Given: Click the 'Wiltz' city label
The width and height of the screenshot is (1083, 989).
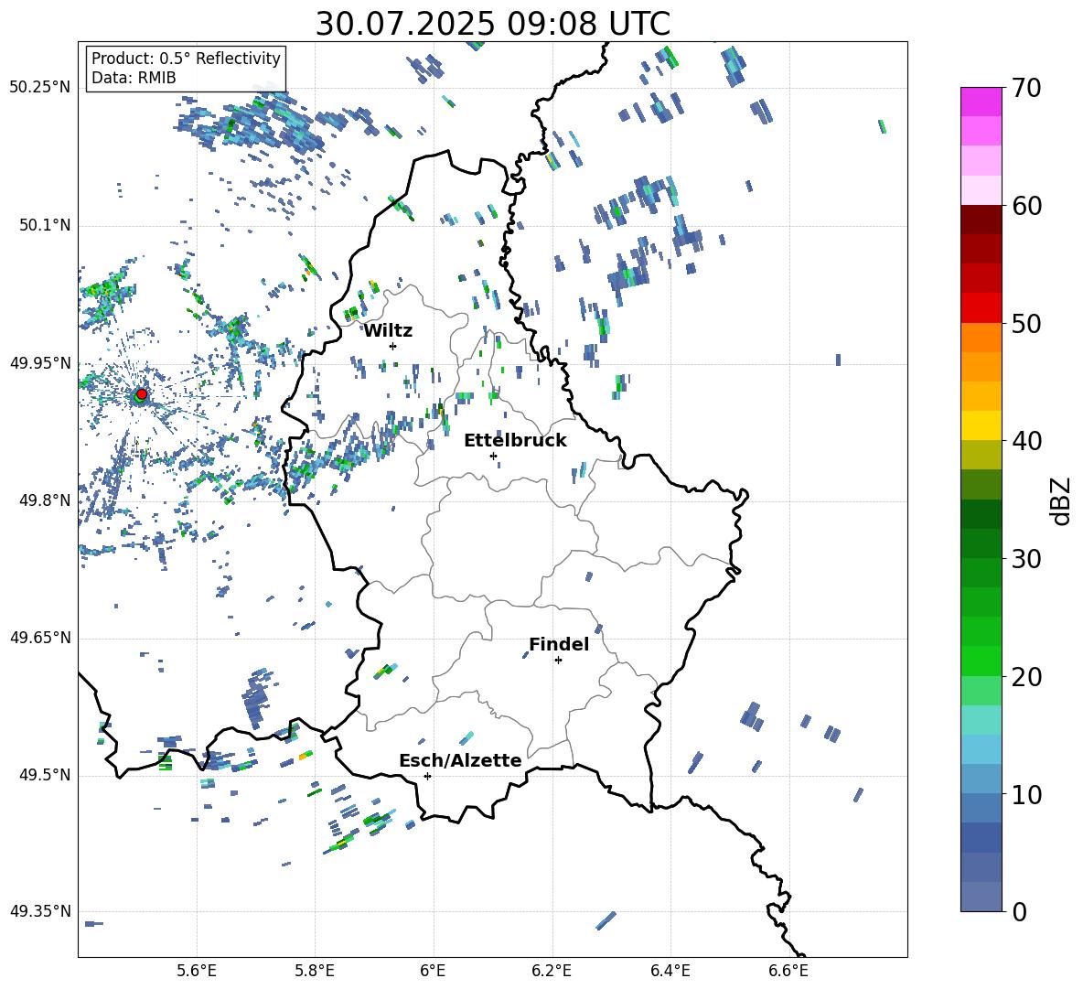Looking at the screenshot, I should point(388,331).
